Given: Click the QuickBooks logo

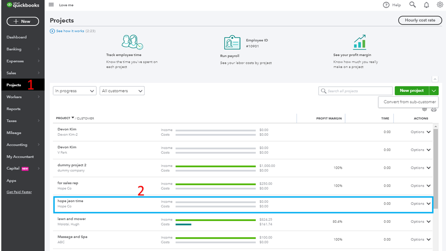Looking at the screenshot, I should coord(23,5).
